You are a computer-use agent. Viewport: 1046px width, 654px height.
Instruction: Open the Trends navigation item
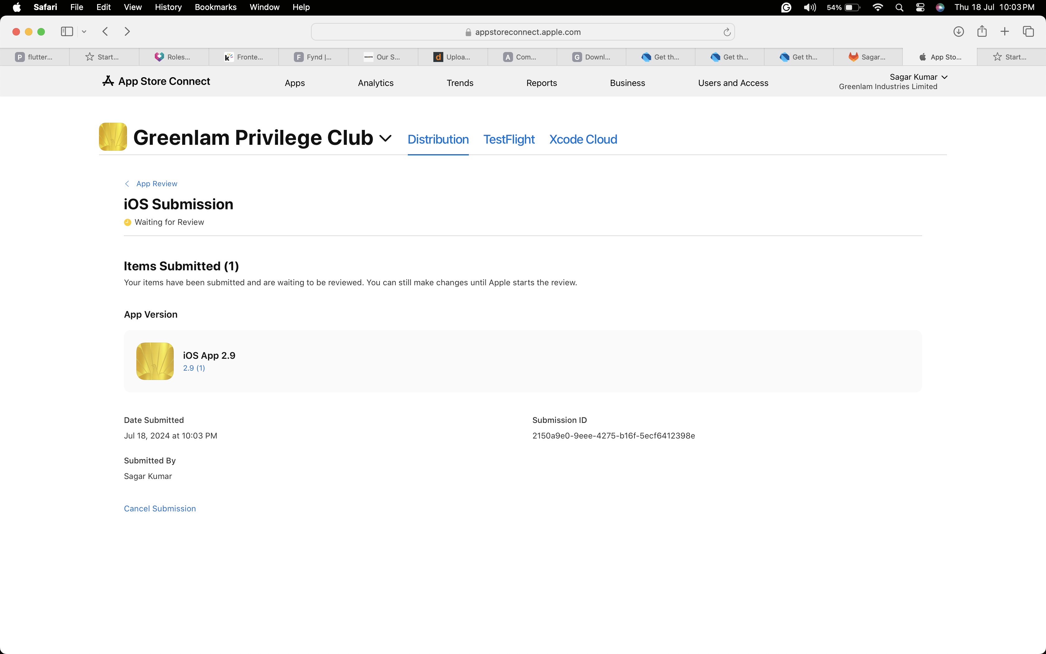460,83
